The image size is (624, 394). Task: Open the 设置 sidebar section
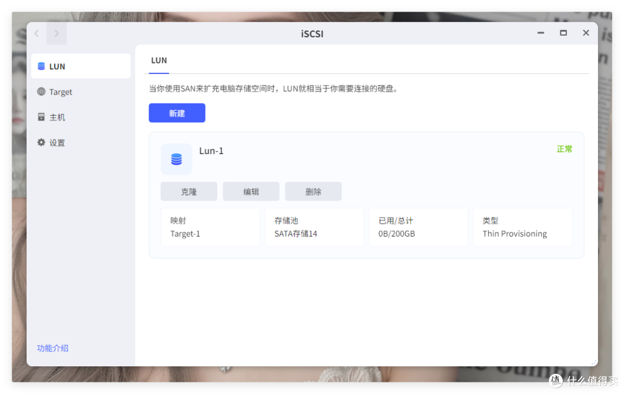point(81,142)
